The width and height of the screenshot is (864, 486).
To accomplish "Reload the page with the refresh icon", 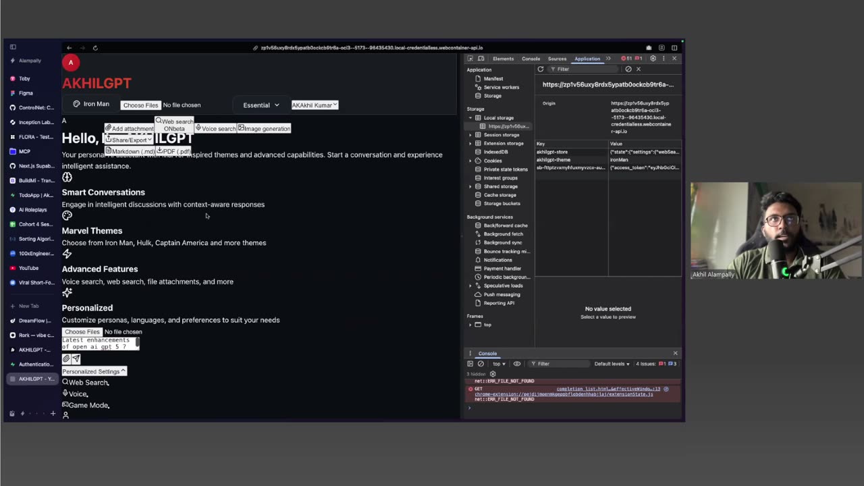I will [95, 48].
